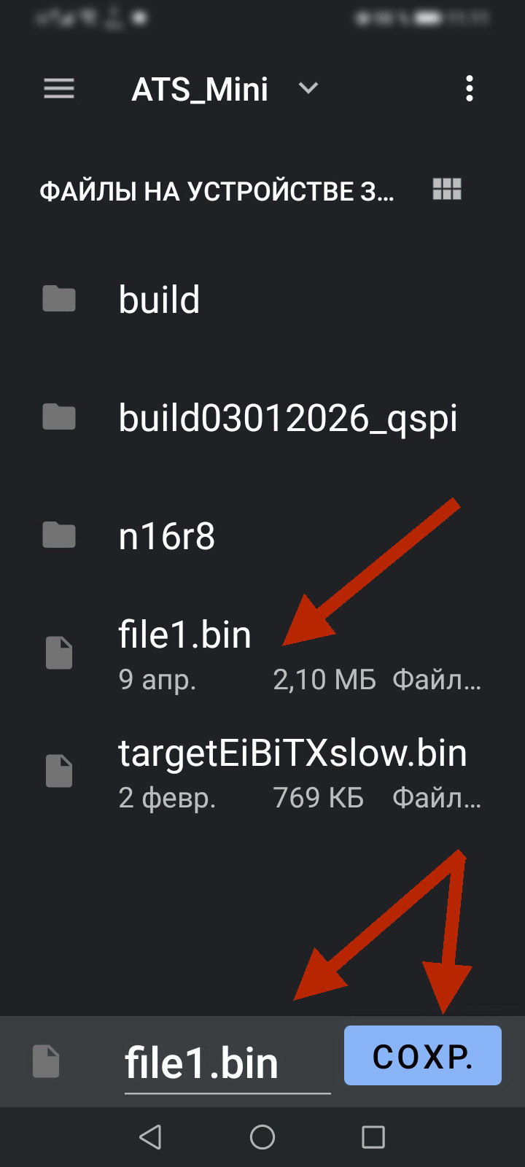
Task: Click the file1.bin document icon in list
Action: coord(59,653)
